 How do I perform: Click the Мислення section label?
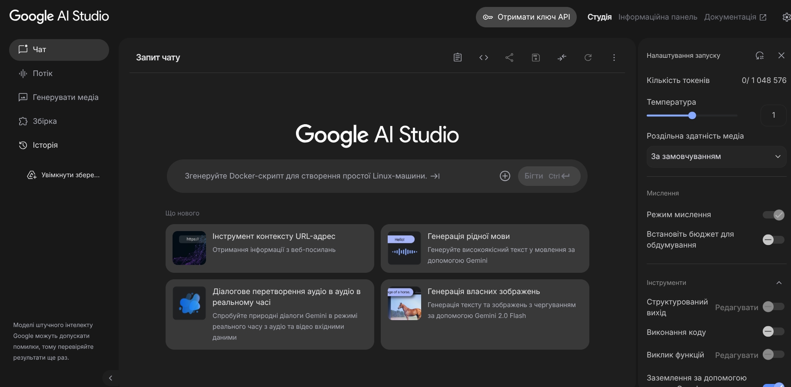(x=663, y=193)
